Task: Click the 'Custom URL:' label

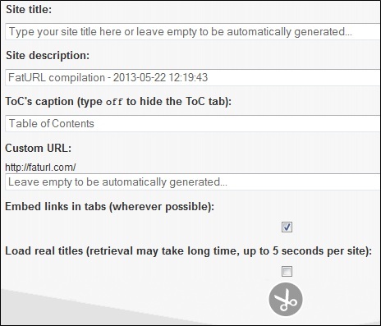Action: coord(39,148)
